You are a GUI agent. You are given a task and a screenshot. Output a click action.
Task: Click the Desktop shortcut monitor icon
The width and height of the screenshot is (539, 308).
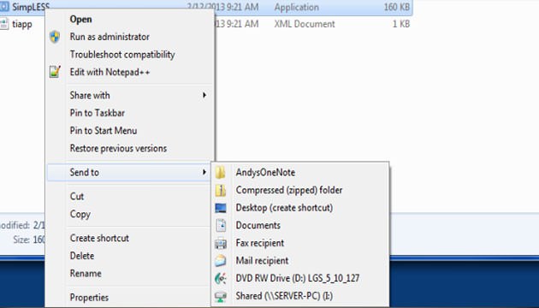coord(221,208)
